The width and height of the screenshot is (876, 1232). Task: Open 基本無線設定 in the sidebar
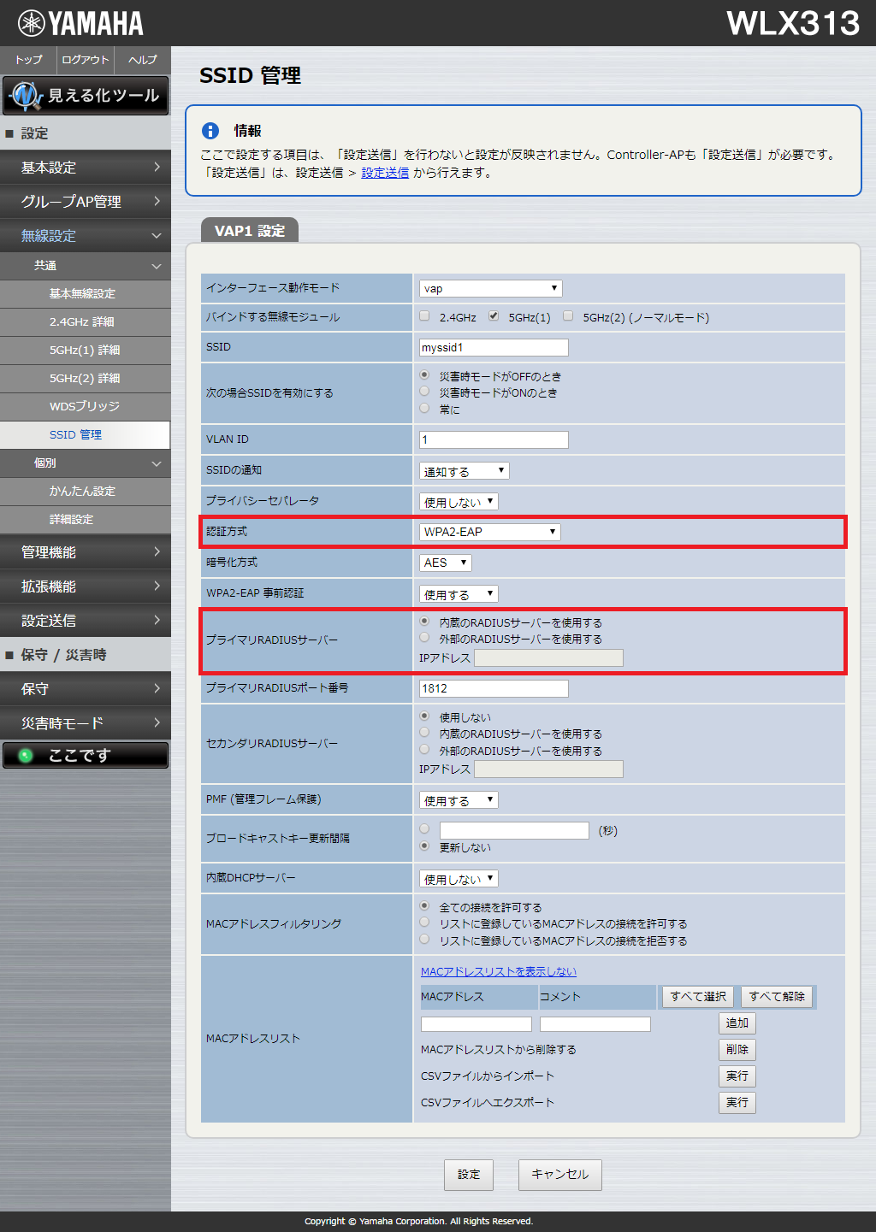pos(82,293)
